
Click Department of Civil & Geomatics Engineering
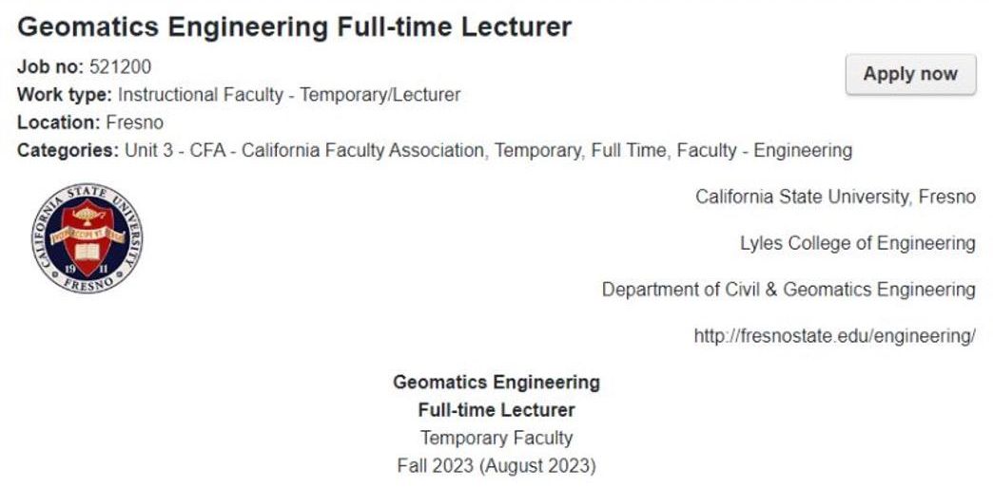pyautogui.click(x=789, y=290)
